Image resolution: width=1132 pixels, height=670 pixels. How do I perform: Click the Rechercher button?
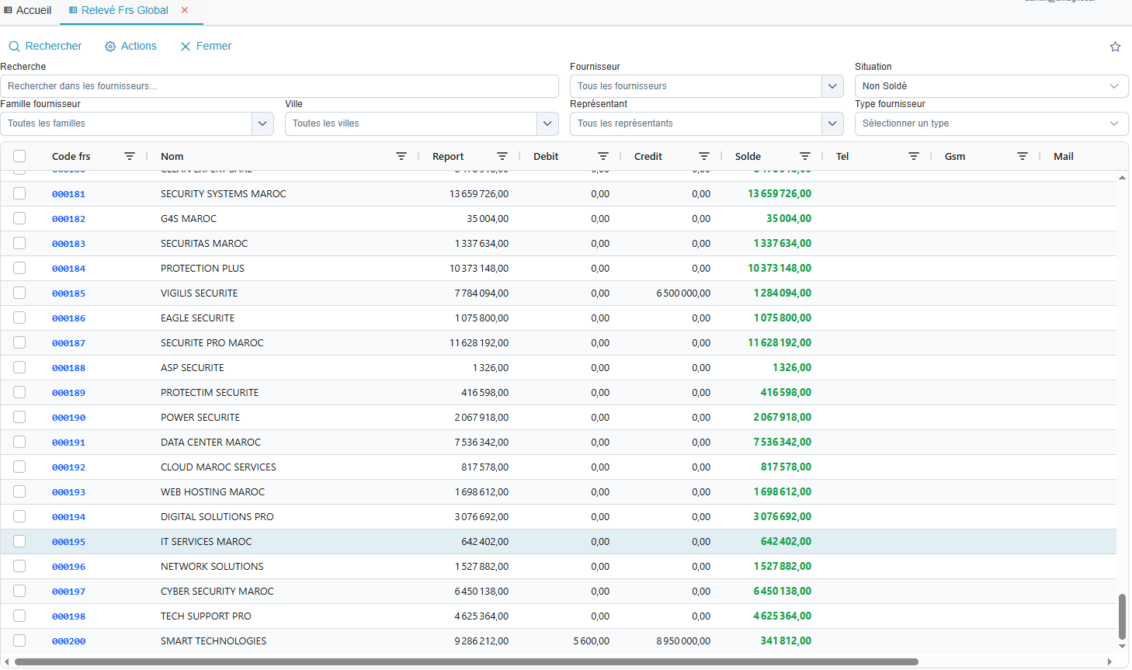click(x=45, y=46)
